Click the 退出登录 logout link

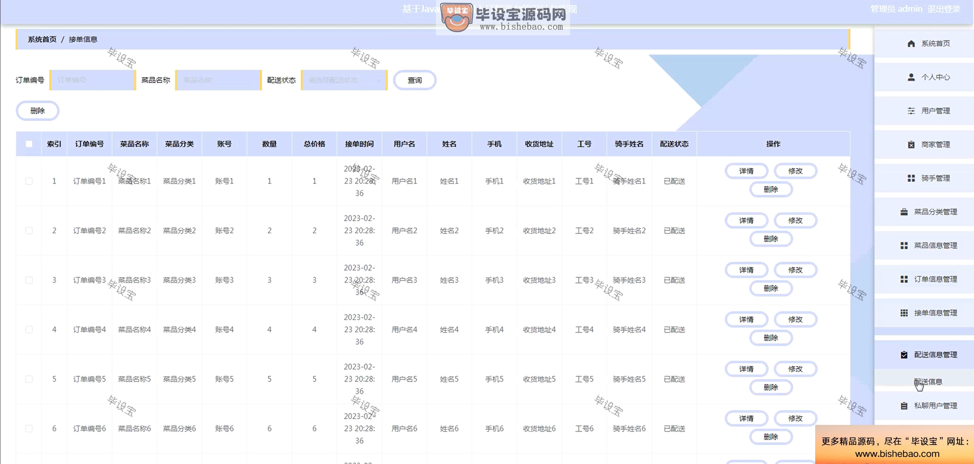click(x=944, y=9)
